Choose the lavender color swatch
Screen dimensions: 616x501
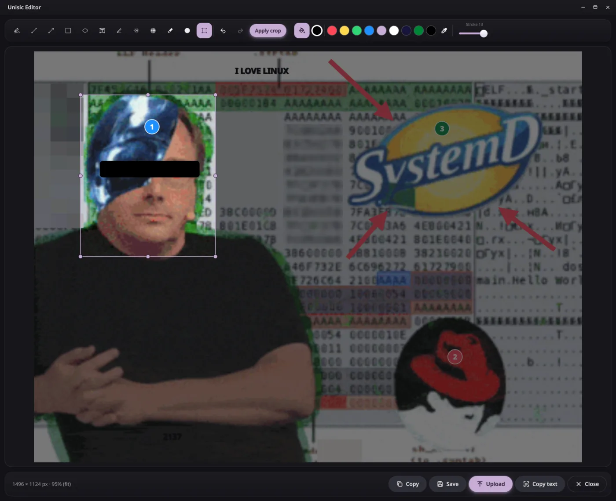[x=381, y=31]
